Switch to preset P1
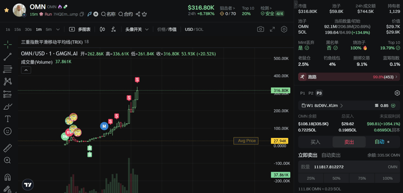 coord(303,93)
